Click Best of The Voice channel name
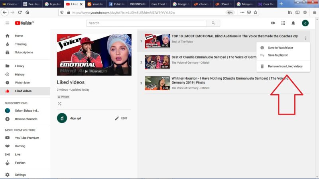The height and width of the screenshot is (179, 319). (x=182, y=42)
